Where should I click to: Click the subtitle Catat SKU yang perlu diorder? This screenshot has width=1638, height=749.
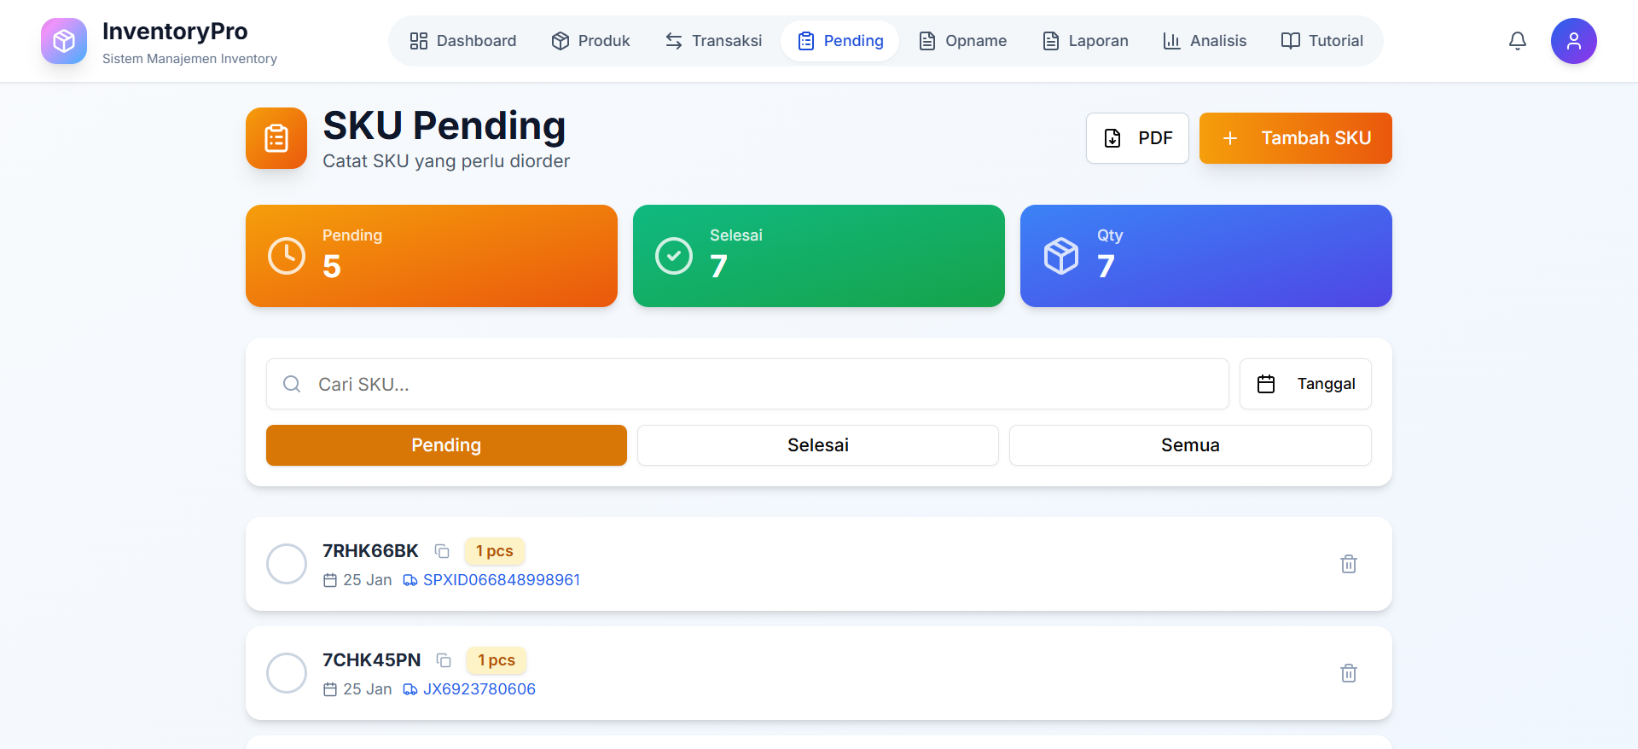[x=446, y=161]
